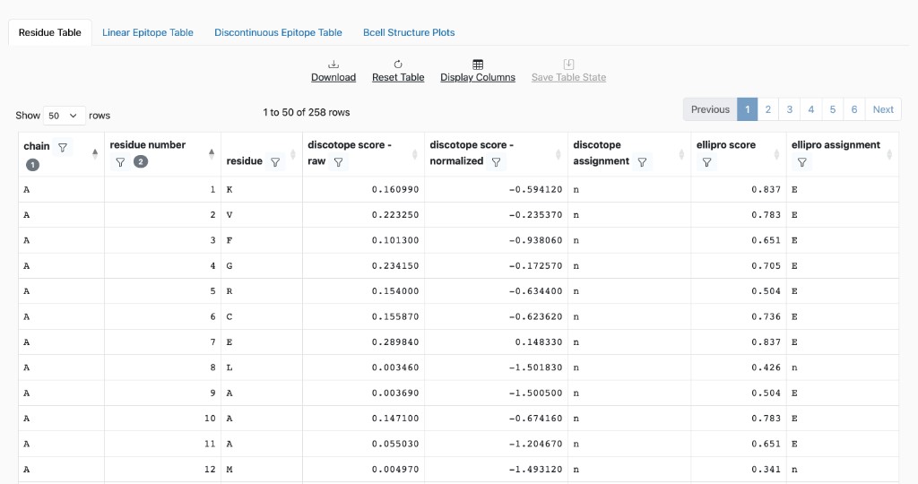The image size is (918, 484).
Task: Select the Bcell Structure Plots tab
Action: 409,32
